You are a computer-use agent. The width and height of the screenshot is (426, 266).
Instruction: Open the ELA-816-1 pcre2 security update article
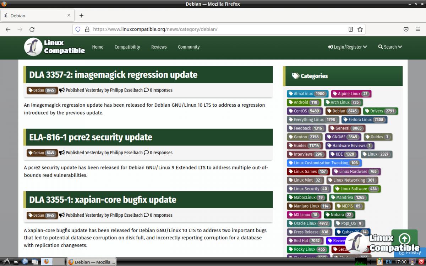click(x=91, y=137)
